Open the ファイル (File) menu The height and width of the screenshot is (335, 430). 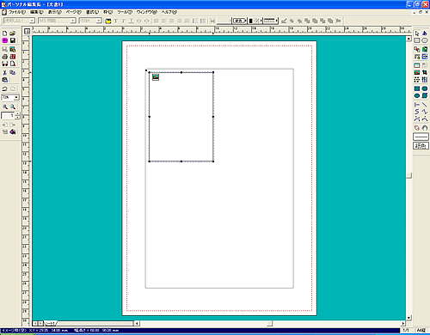(17, 12)
